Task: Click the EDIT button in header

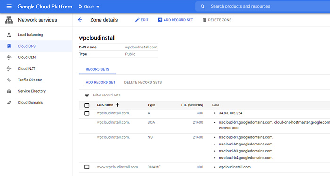Action: pyautogui.click(x=142, y=20)
